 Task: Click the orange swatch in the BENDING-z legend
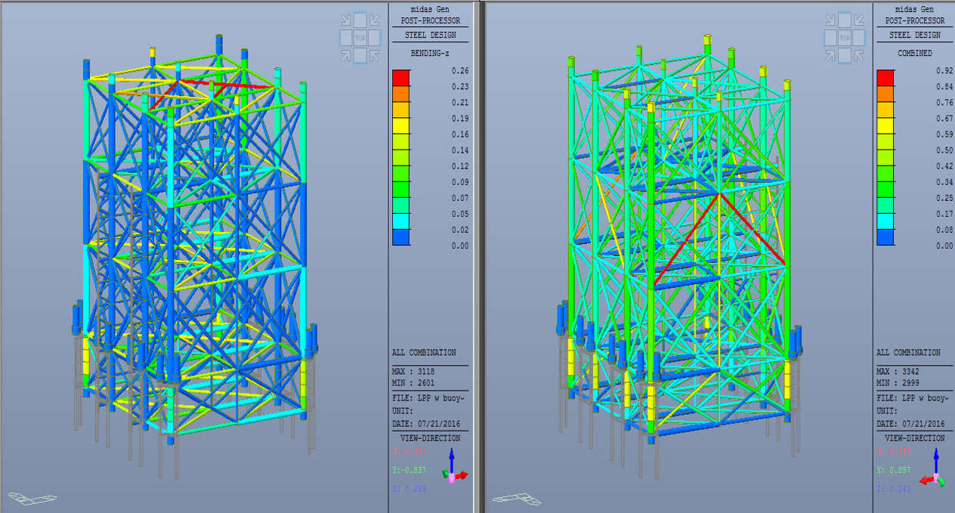click(400, 94)
